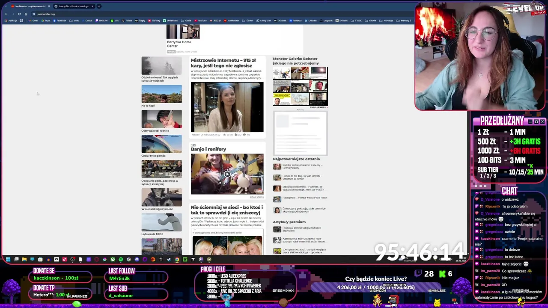The height and width of the screenshot is (308, 548).
Task: Open Discord from the taskbar
Action: pyautogui.click(x=137, y=259)
